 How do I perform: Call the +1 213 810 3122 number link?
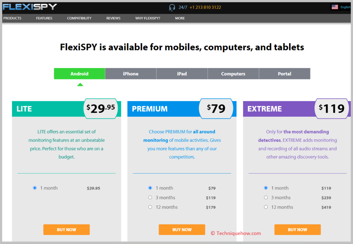[x=205, y=8]
